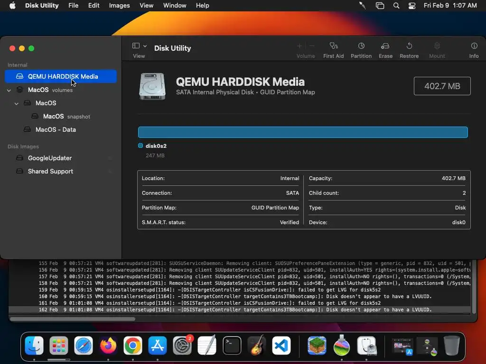Open the App Store from the Dock

click(x=158, y=346)
